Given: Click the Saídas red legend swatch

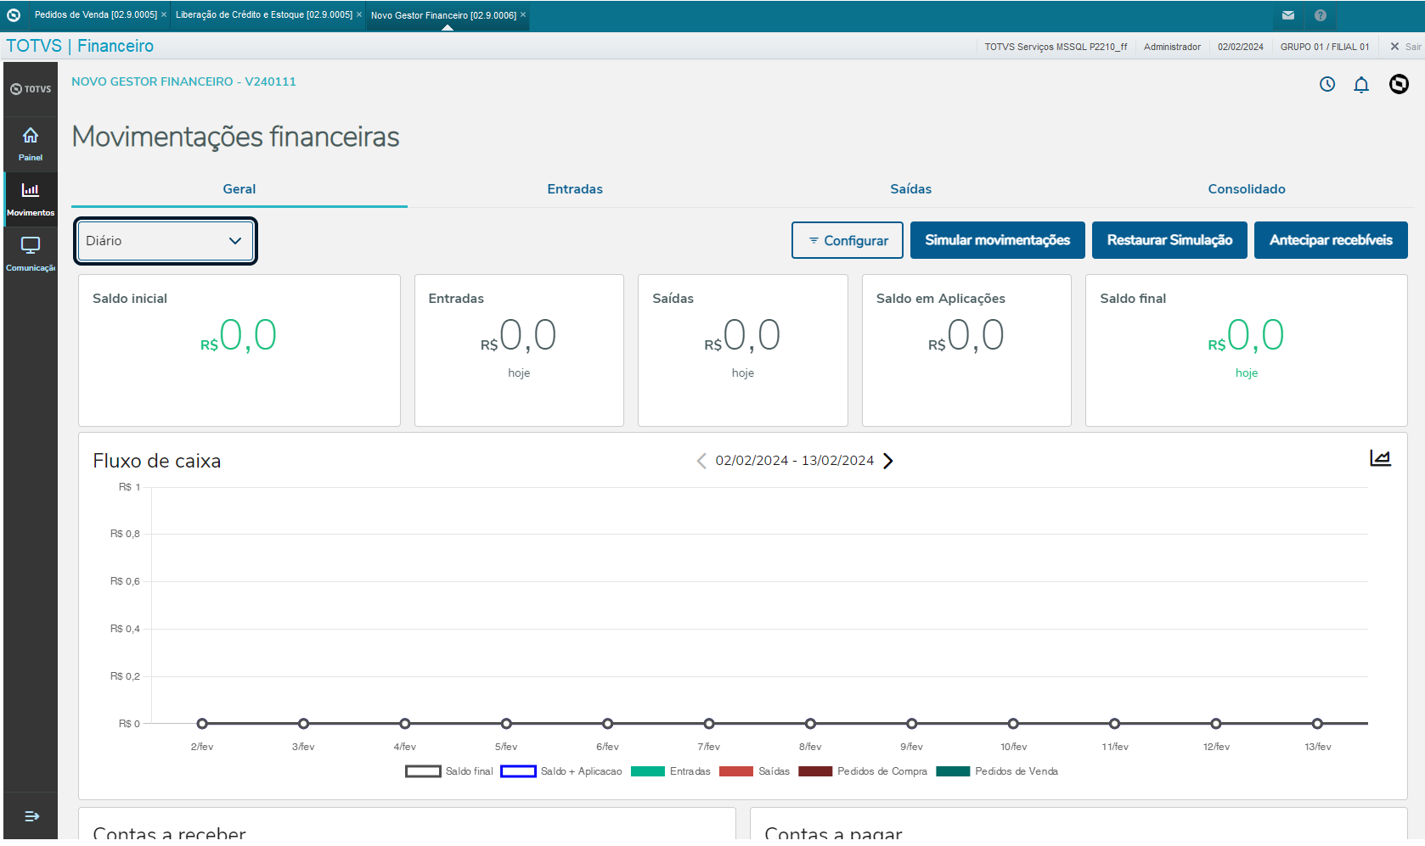Looking at the screenshot, I should [x=736, y=771].
